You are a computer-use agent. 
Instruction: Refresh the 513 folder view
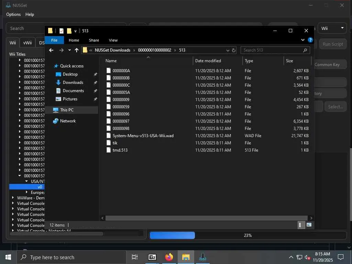(x=234, y=50)
